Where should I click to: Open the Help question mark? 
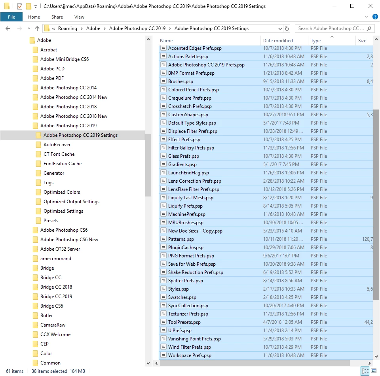[375, 17]
